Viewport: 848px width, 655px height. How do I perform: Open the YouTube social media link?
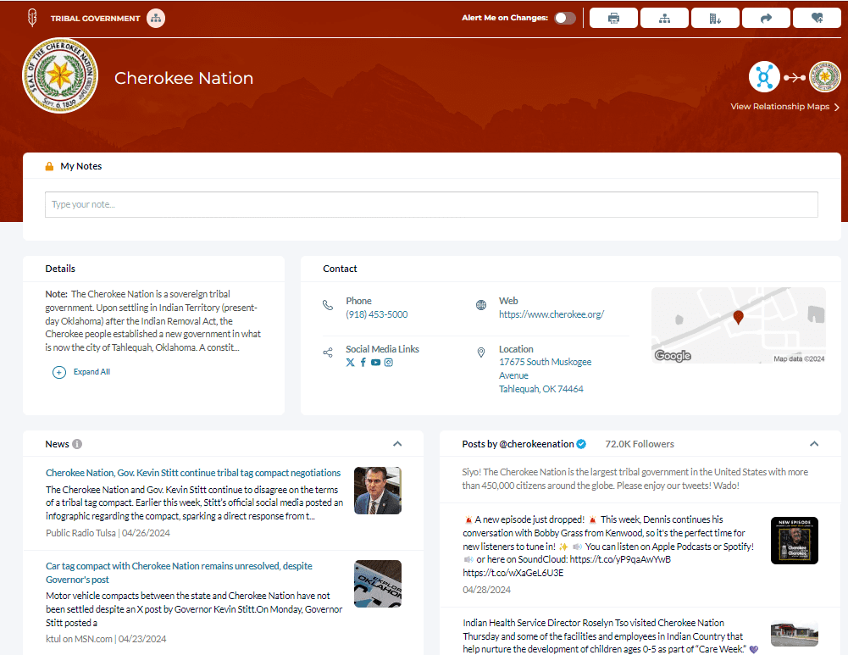[375, 363]
